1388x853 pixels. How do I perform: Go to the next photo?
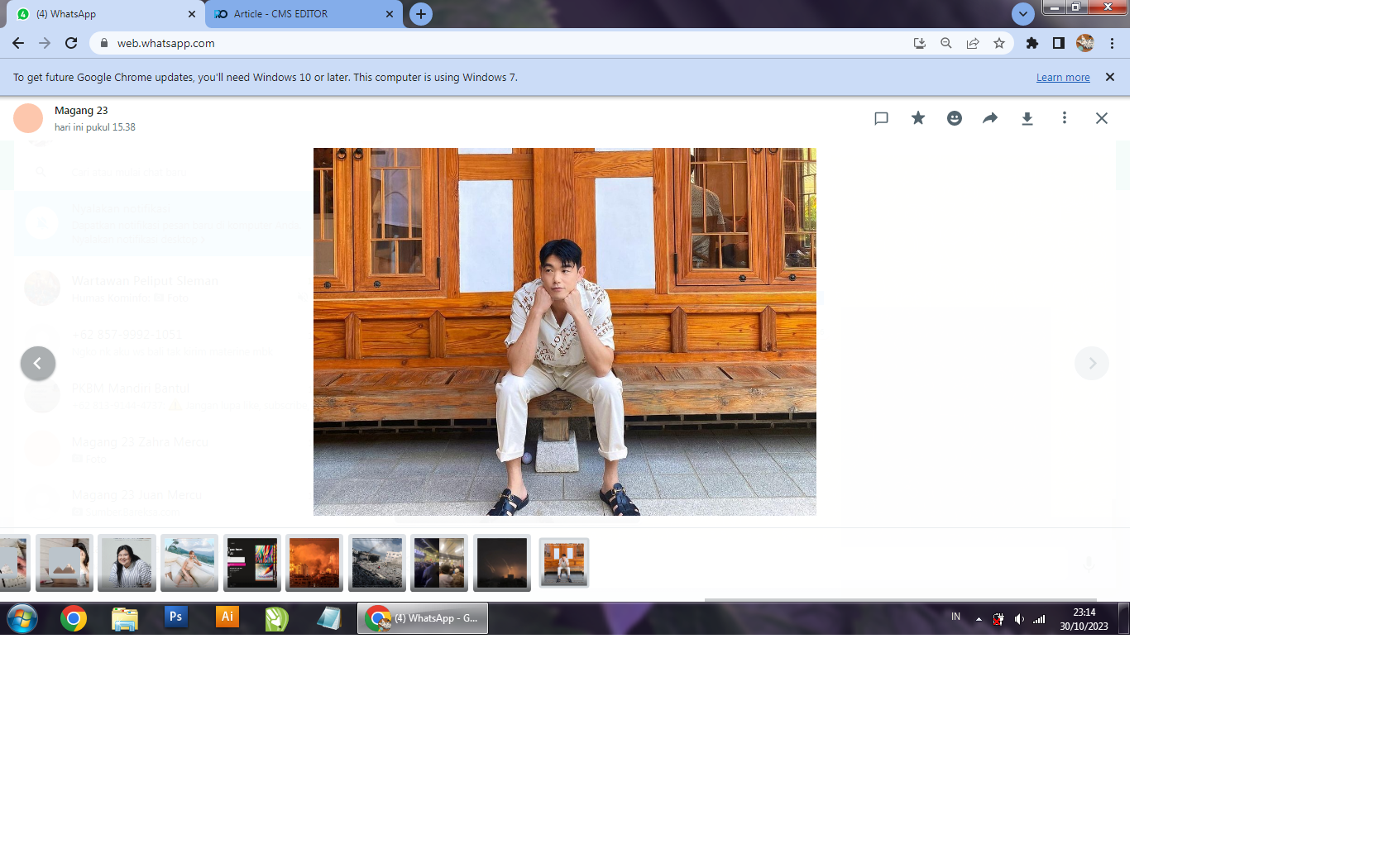click(x=1092, y=364)
